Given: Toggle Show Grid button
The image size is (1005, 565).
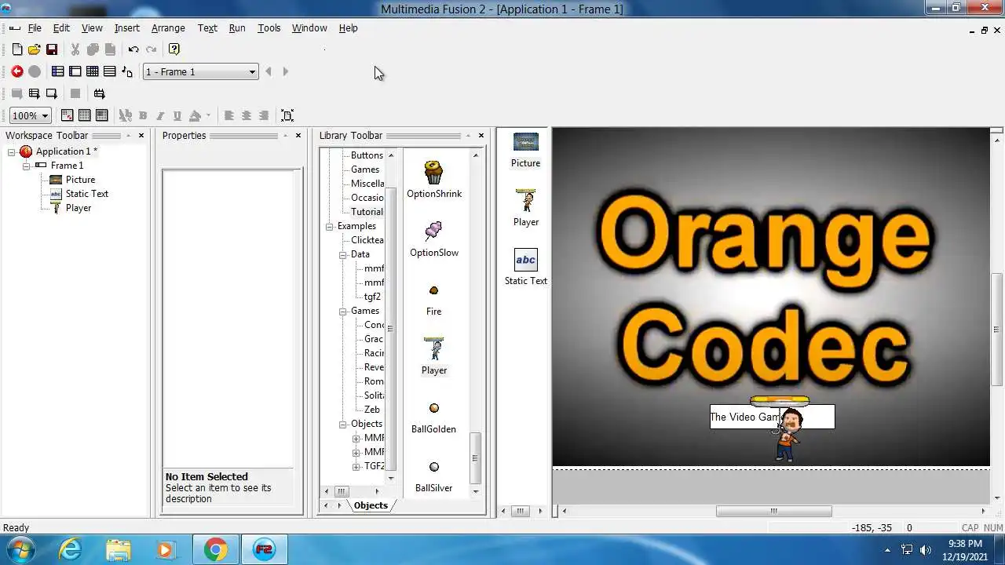Looking at the screenshot, I should coord(85,115).
